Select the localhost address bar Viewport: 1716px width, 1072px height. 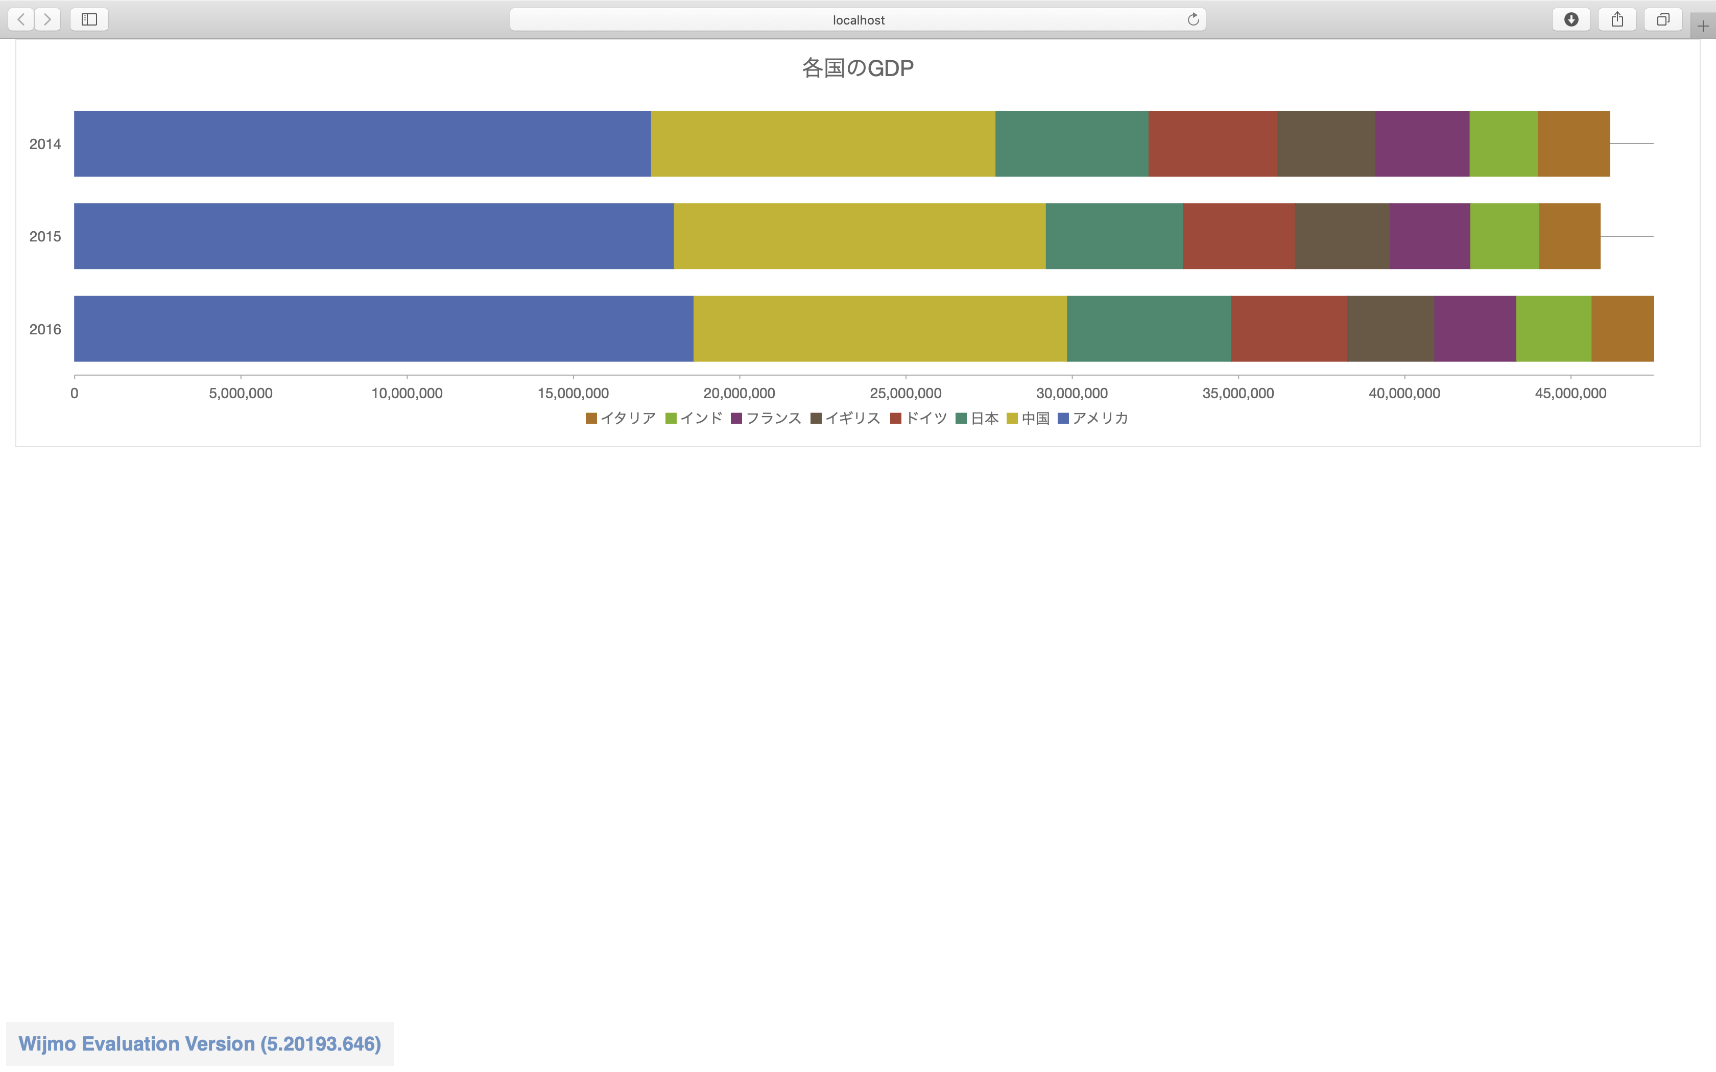(857, 19)
